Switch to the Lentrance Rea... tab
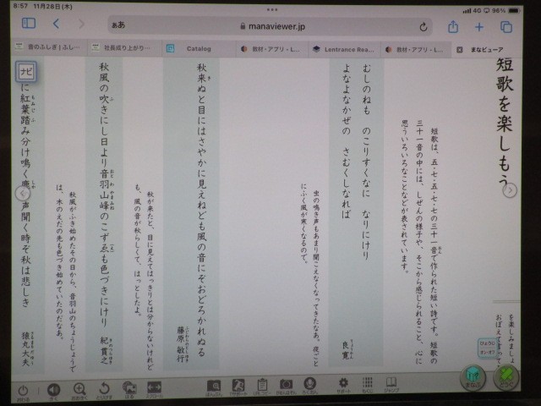This screenshot has width=541, height=406. [x=344, y=49]
